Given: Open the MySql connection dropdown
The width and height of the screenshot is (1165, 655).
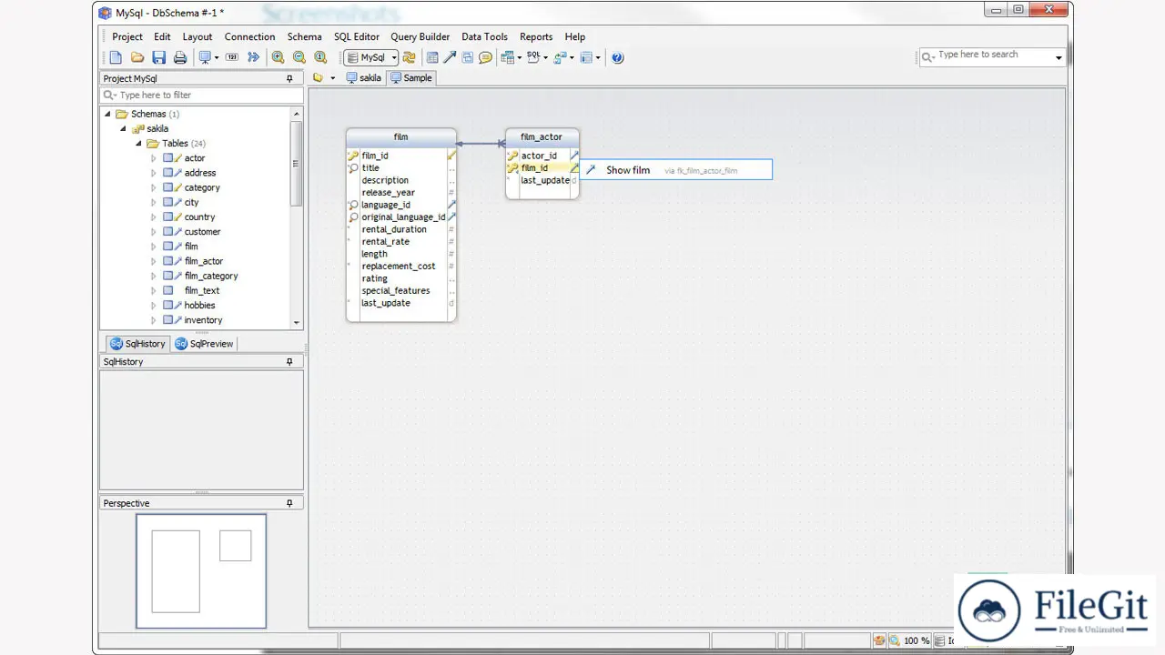Looking at the screenshot, I should click(394, 57).
